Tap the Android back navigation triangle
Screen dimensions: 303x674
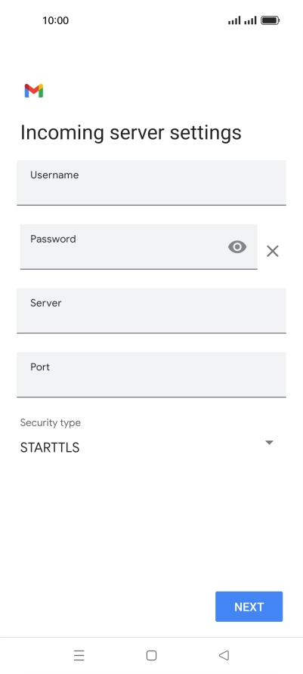[x=224, y=655]
